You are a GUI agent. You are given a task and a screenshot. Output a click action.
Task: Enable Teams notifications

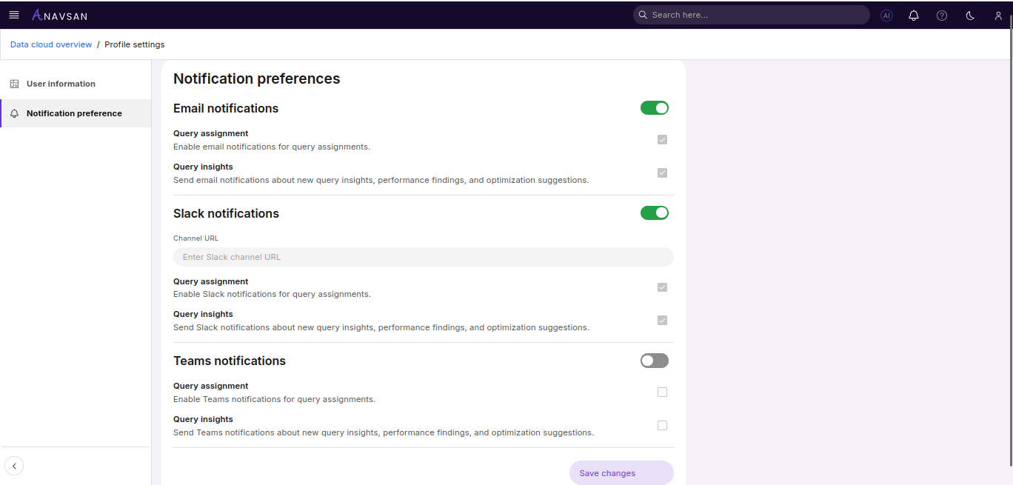[654, 361]
